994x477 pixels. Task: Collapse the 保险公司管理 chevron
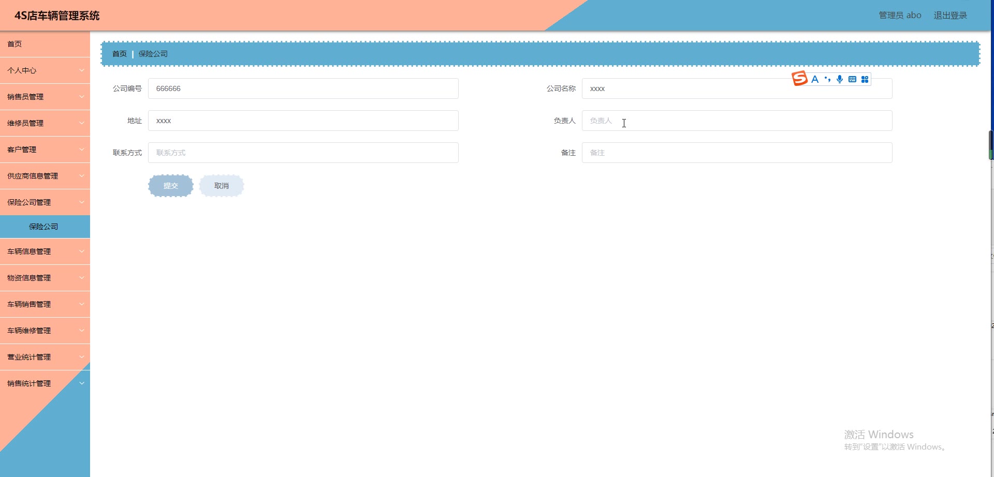click(82, 202)
